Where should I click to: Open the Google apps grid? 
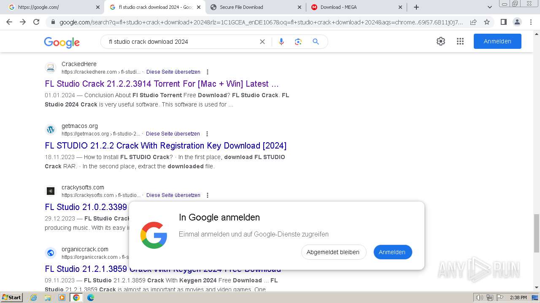pos(460,41)
